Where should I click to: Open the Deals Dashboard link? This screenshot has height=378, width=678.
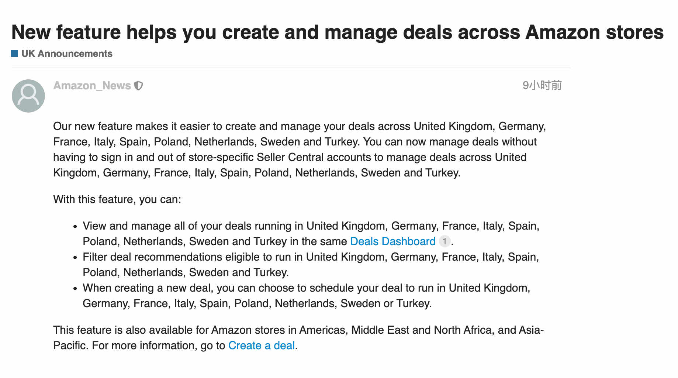pyautogui.click(x=392, y=241)
